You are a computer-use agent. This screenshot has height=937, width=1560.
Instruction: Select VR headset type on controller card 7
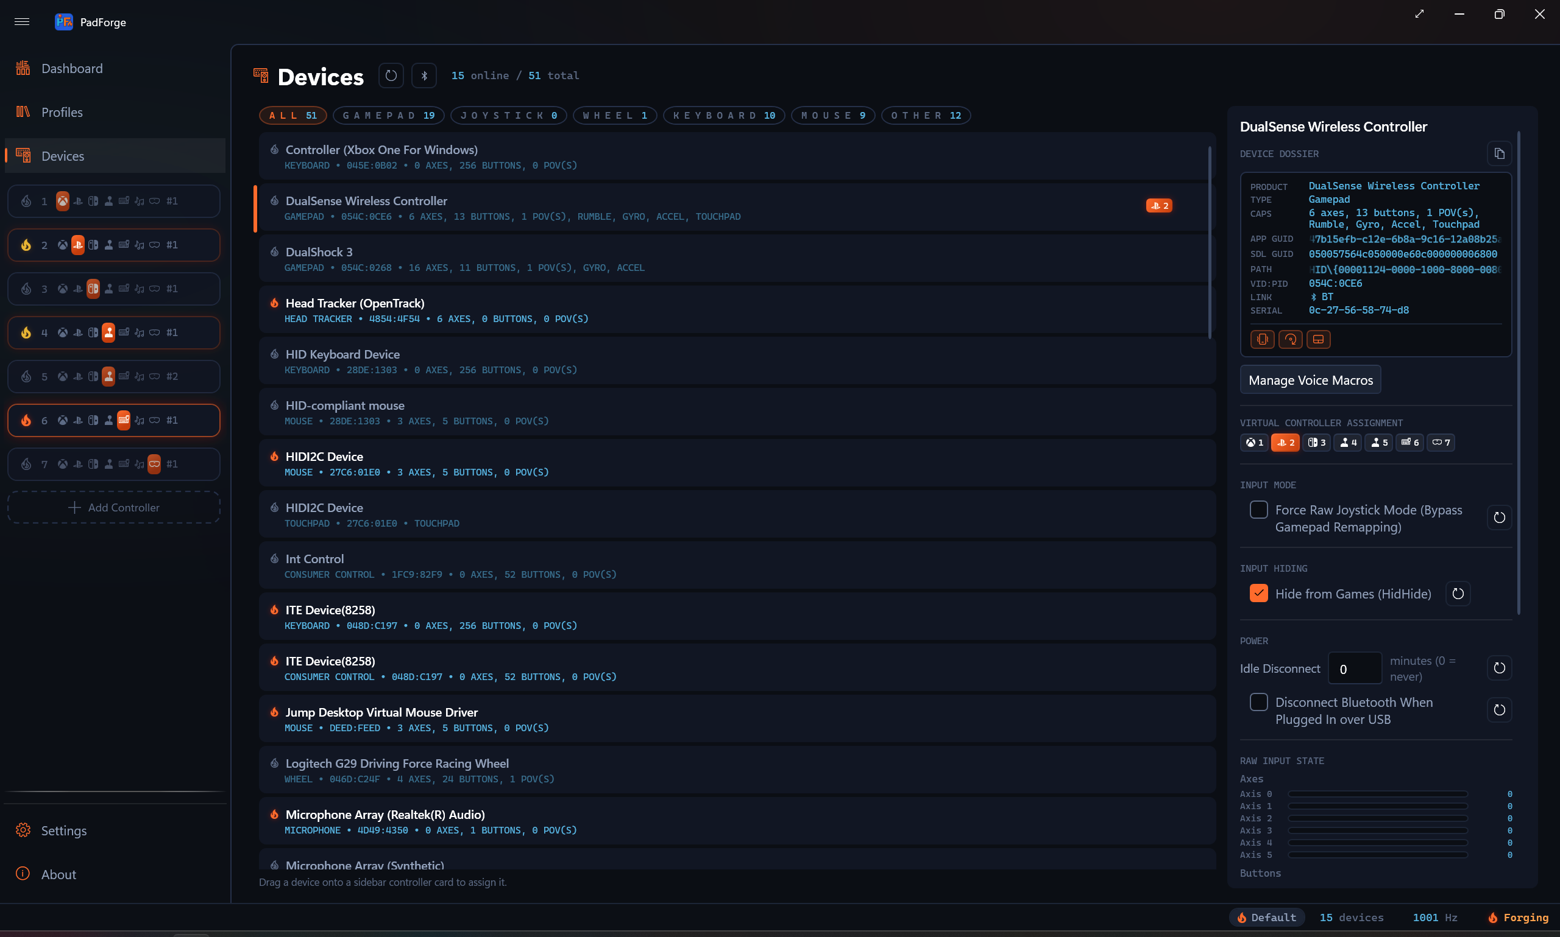154,464
